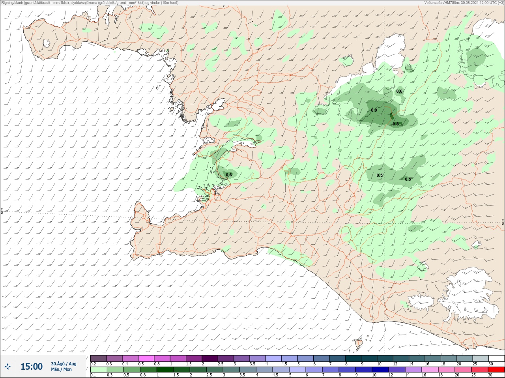Click the weather service logo beside 15:00

[8, 367]
